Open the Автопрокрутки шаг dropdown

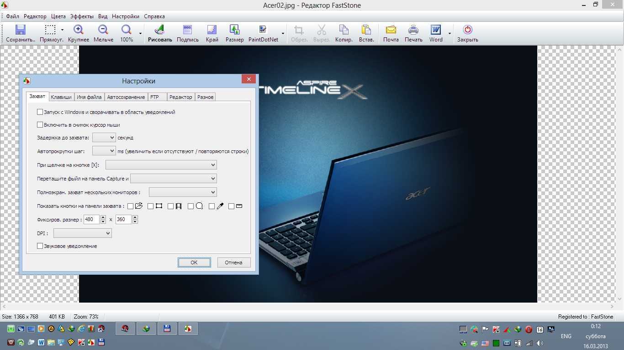click(x=104, y=150)
